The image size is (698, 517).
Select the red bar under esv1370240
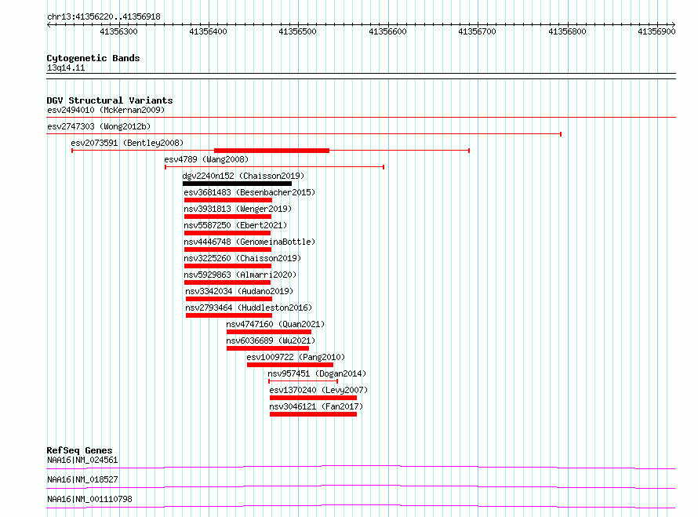click(314, 398)
